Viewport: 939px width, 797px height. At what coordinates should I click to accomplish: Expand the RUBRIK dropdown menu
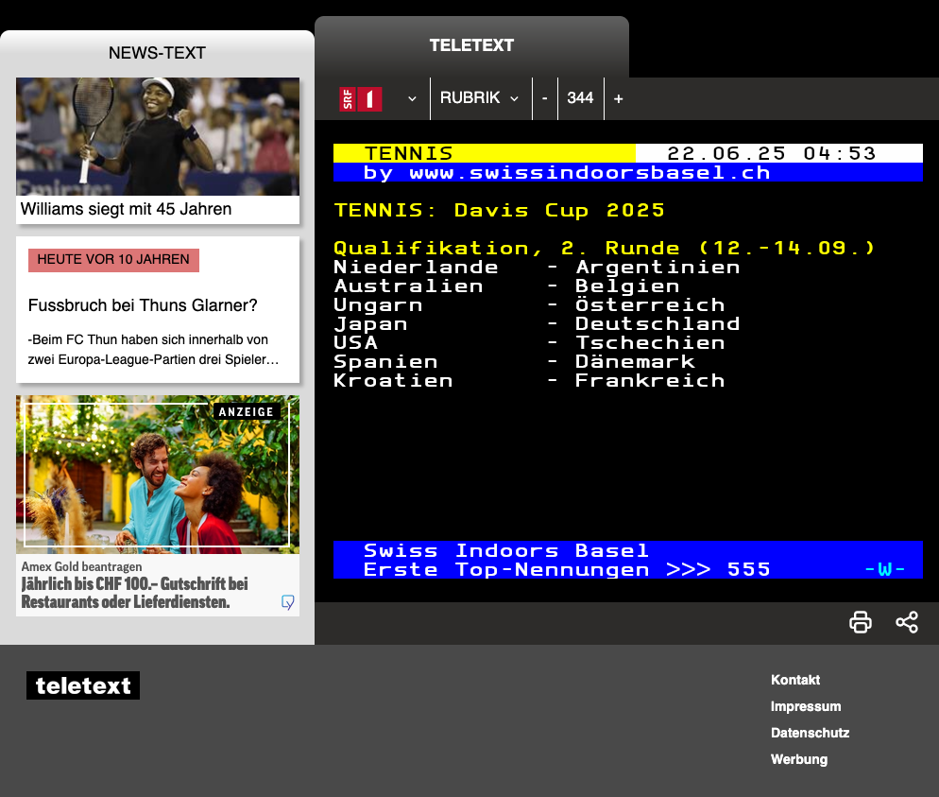tap(481, 98)
